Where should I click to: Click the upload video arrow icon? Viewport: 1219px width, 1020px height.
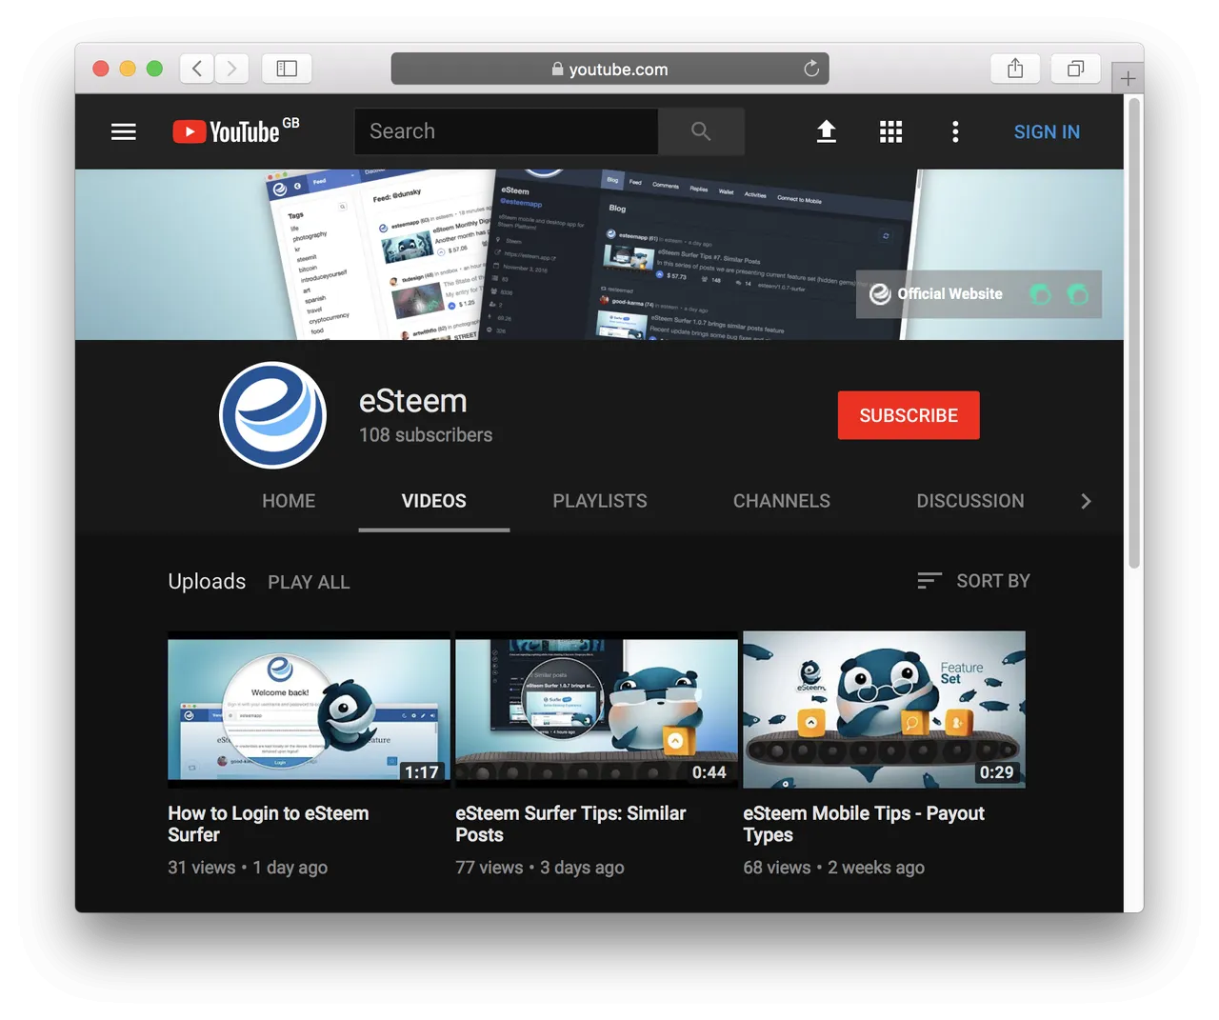pyautogui.click(x=827, y=131)
